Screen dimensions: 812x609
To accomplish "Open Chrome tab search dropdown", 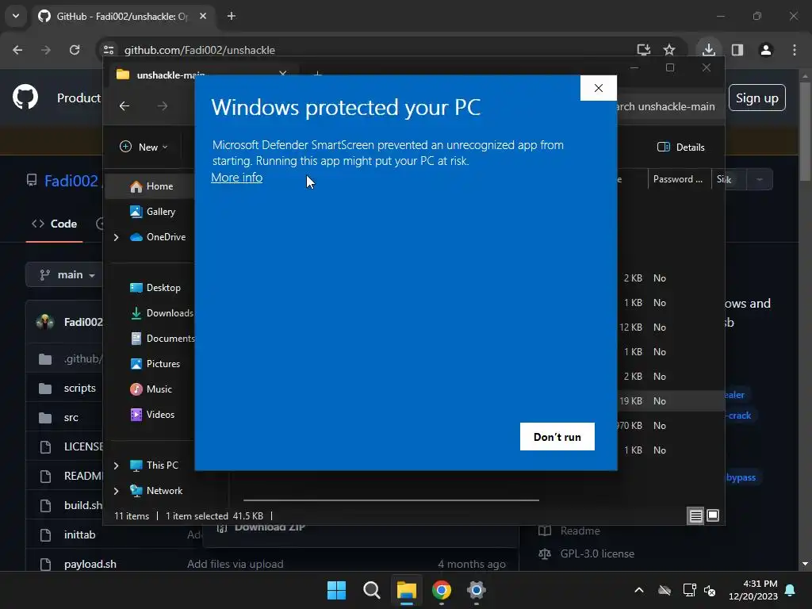I will pos(16,16).
